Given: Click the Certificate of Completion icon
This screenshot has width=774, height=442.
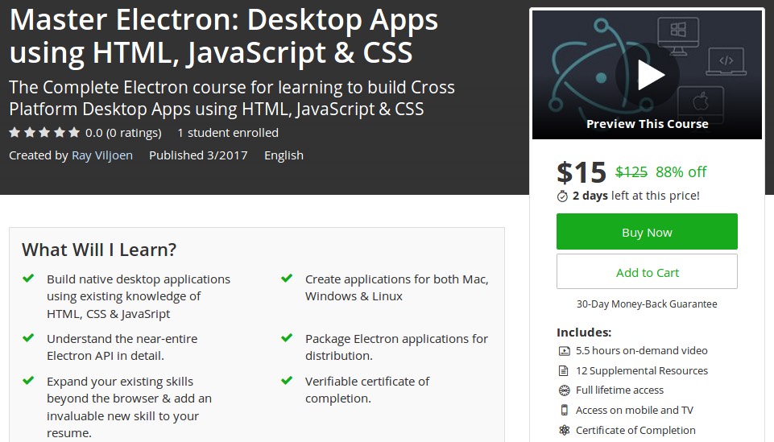Looking at the screenshot, I should tap(564, 431).
